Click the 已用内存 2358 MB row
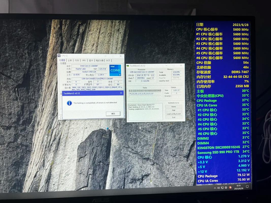The width and height of the screenshot is (271, 203). (222, 86)
